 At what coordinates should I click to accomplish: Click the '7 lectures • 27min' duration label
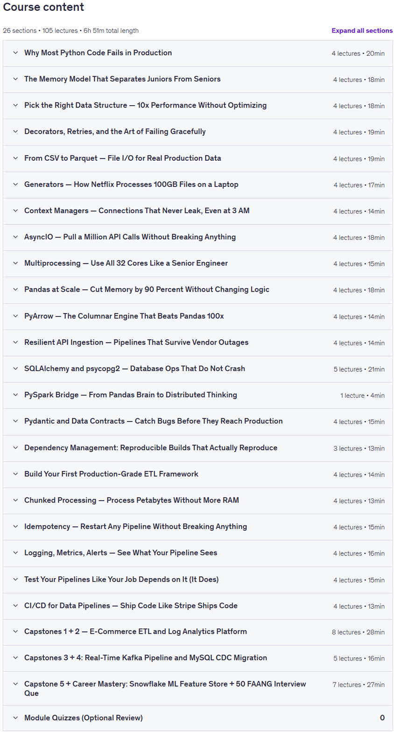(x=359, y=685)
